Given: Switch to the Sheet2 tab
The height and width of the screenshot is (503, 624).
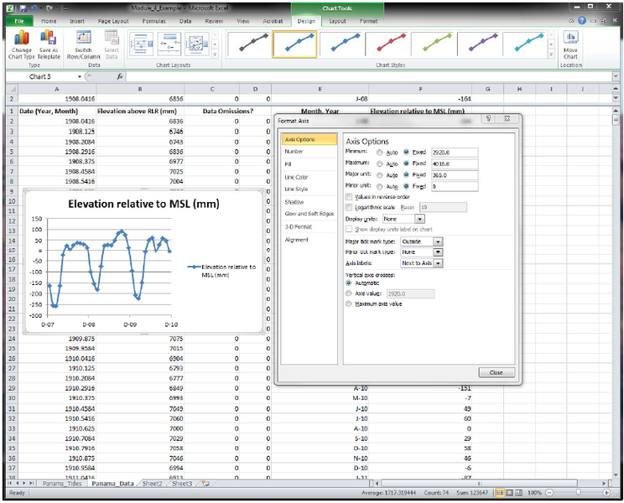Looking at the screenshot, I should (x=152, y=484).
